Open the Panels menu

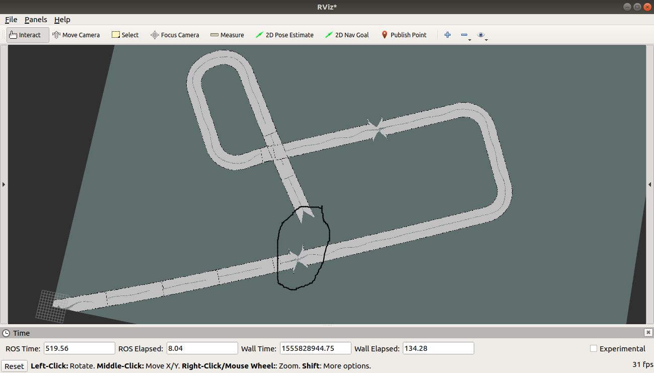(x=36, y=20)
